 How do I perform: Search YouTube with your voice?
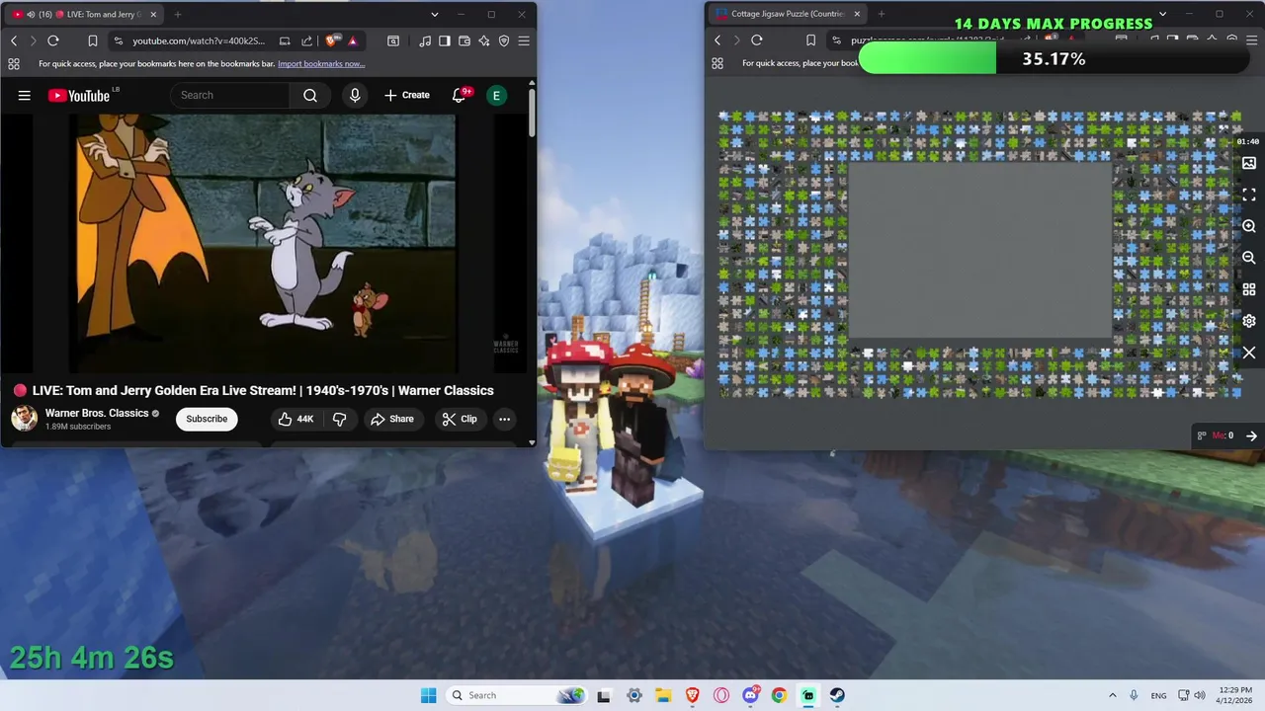[x=355, y=95]
